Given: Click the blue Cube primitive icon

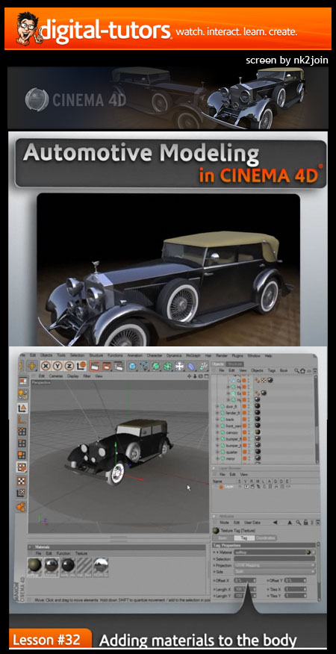Looking at the screenshot, I should point(132,367).
